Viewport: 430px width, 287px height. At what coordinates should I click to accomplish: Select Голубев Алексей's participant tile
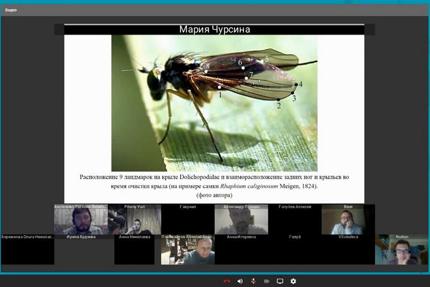tap(295, 220)
